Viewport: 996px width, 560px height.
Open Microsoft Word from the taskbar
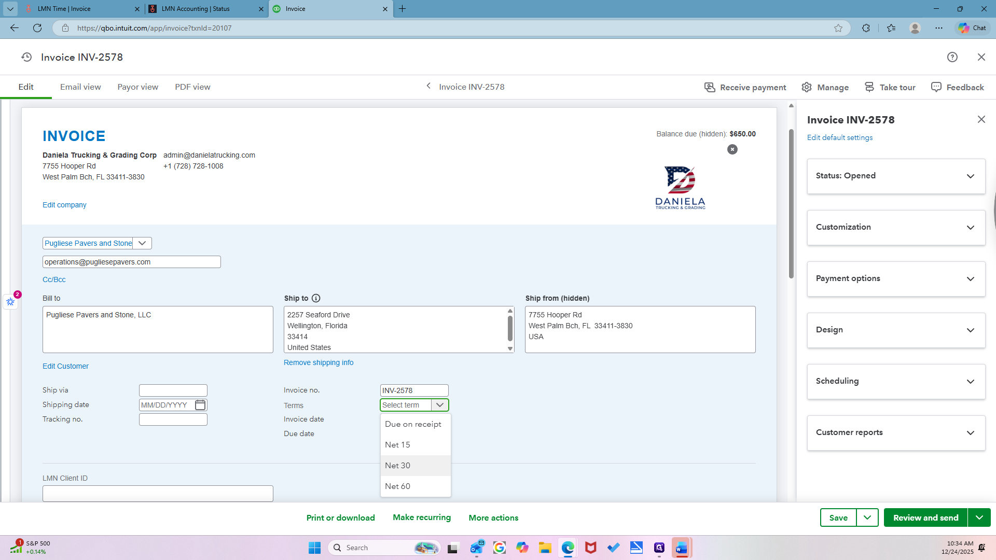coord(681,548)
